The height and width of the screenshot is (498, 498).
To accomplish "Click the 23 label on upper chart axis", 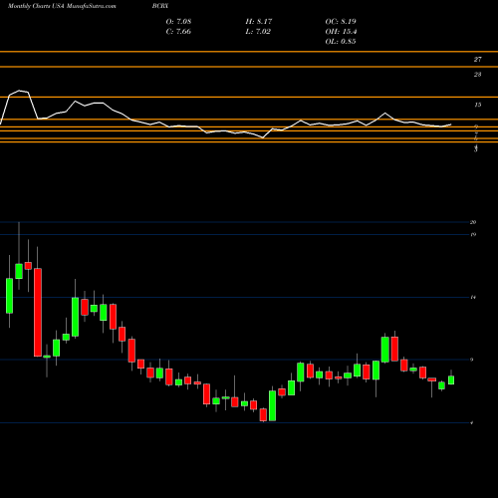I will point(477,75).
